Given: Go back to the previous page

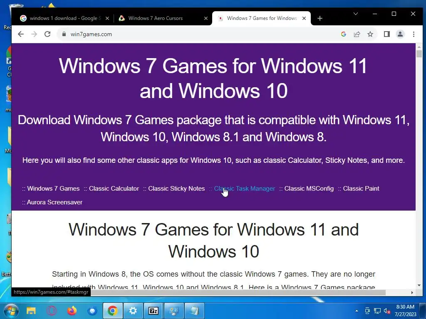Looking at the screenshot, I should pos(21,34).
